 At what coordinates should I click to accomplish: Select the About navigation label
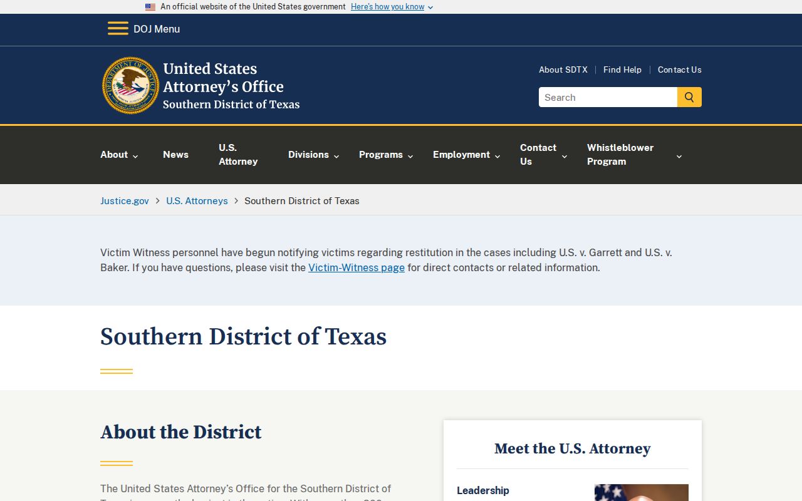coord(114,155)
